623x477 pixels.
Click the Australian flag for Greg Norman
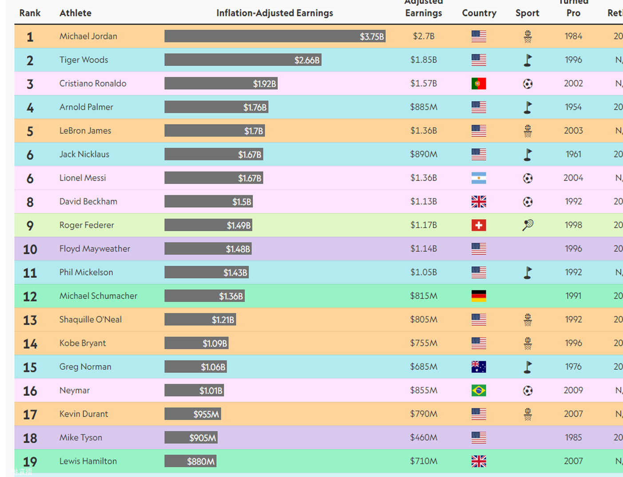point(479,367)
